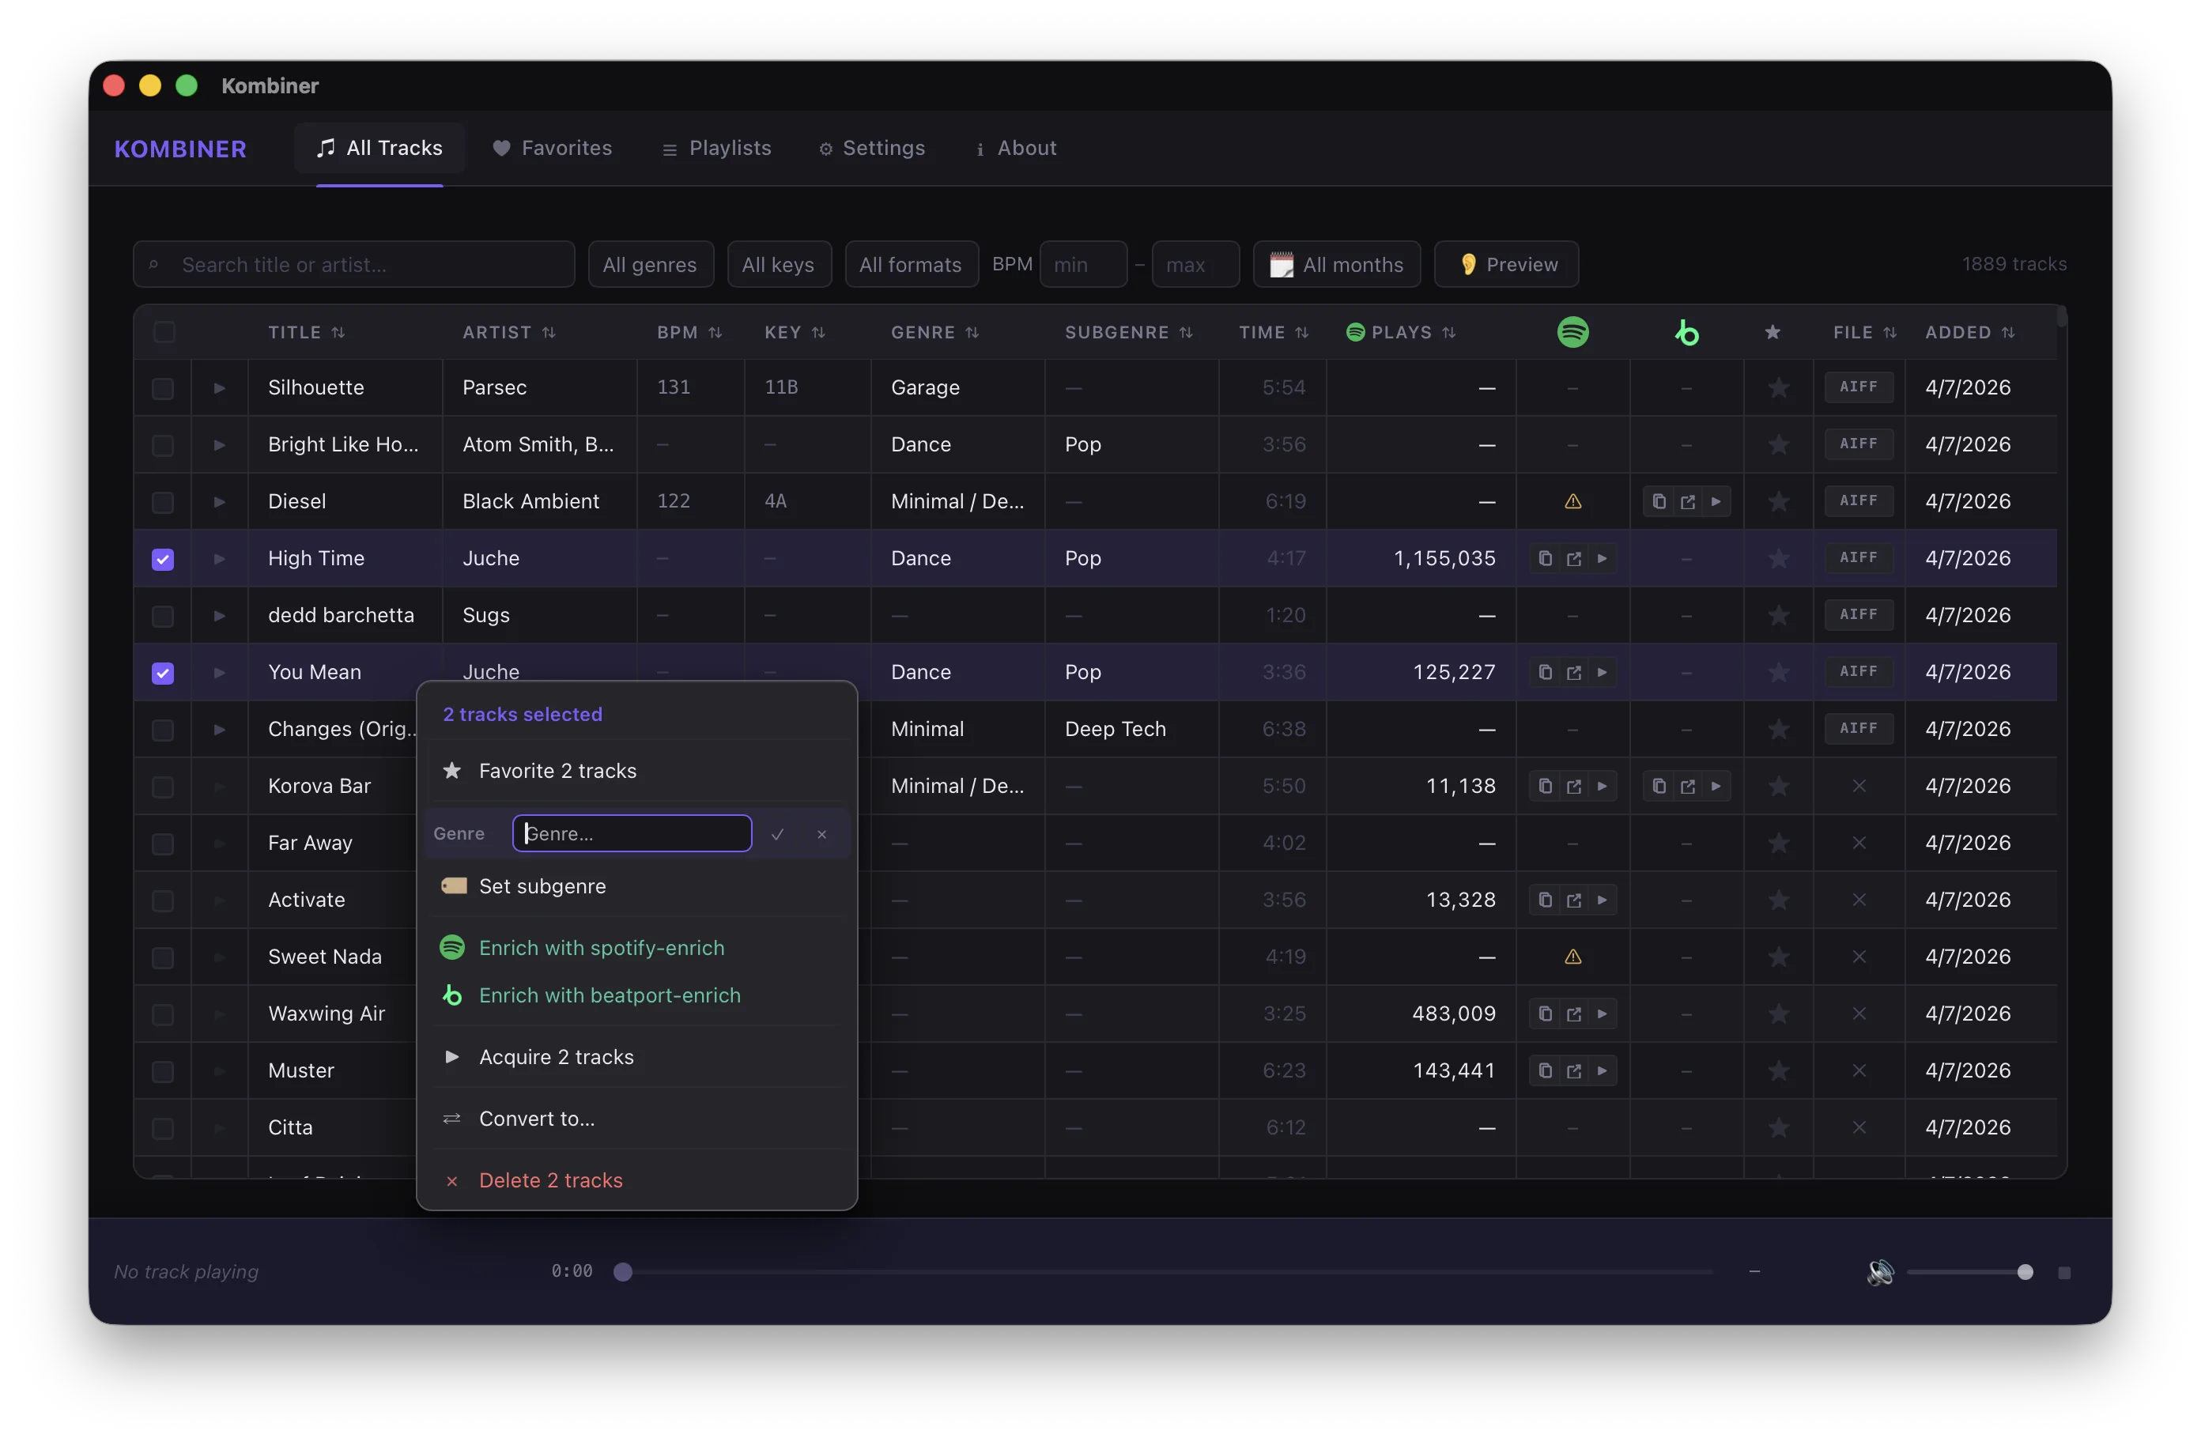Viewport: 2201px width, 1442px height.
Task: Star the Korova Bar track
Action: click(x=1777, y=786)
